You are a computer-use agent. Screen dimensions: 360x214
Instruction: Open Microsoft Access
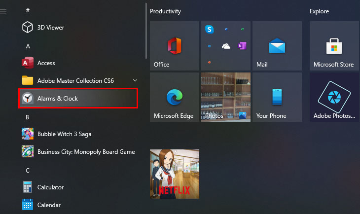46,63
